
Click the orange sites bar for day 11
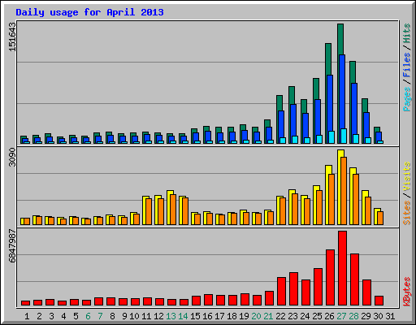coord(149,211)
